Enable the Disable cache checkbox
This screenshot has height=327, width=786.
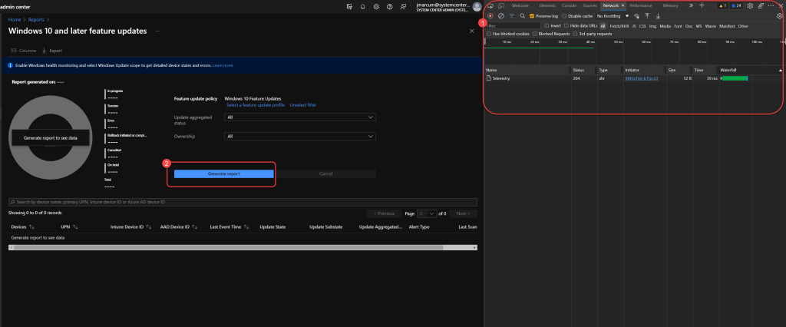565,15
